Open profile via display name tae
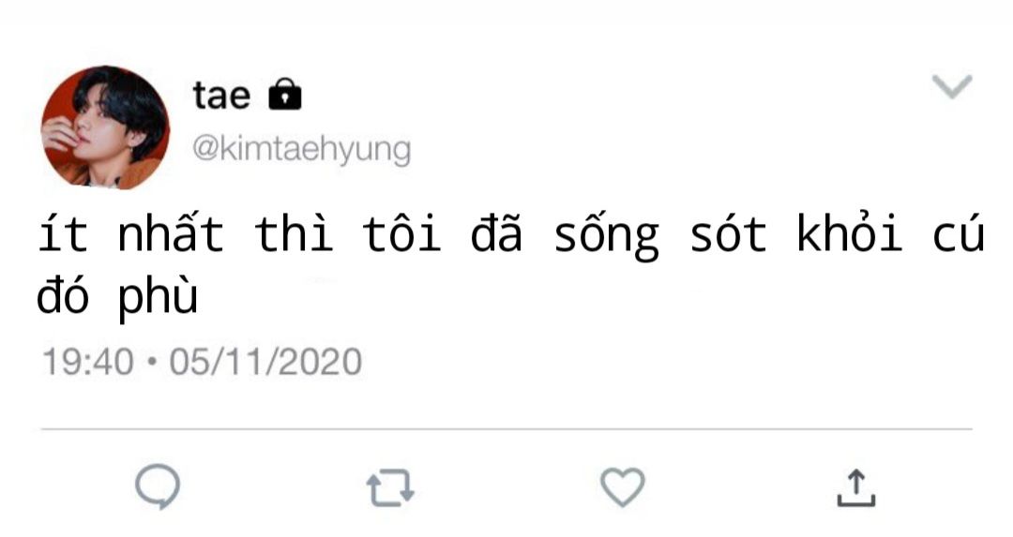Screen dimensions: 1013x537 [x=221, y=96]
